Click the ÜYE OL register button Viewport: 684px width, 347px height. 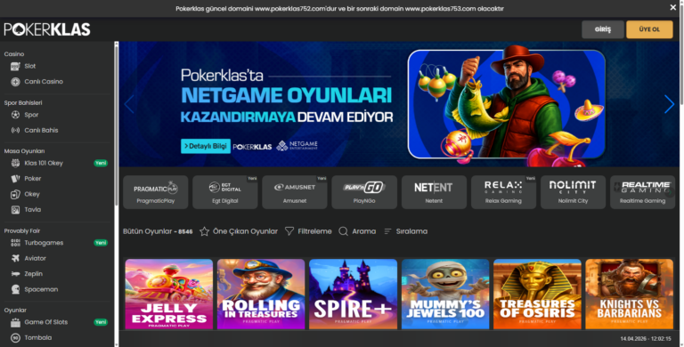pyautogui.click(x=649, y=29)
